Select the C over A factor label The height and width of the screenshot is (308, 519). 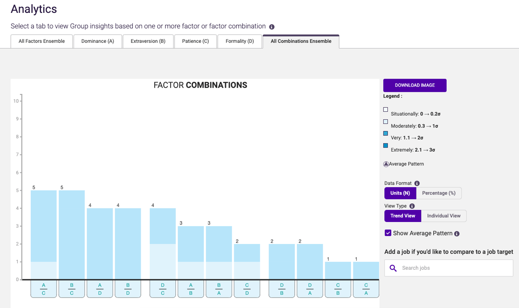tap(366, 289)
